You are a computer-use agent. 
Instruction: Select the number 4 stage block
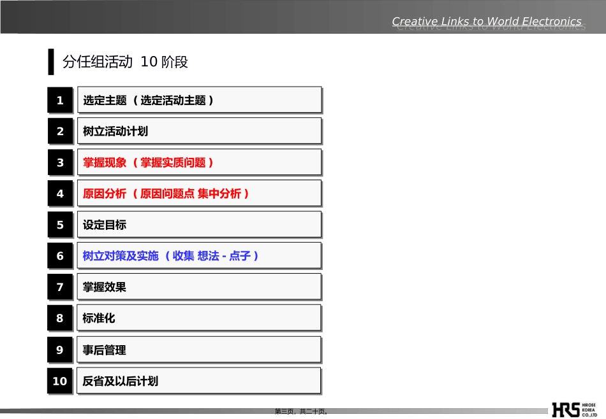tap(60, 194)
